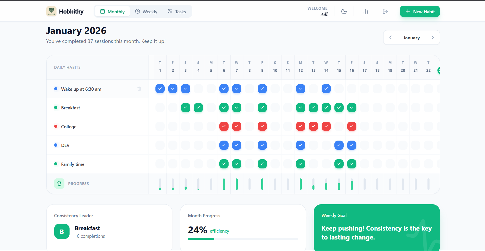Go to next month with right chevron
Screen dimensions: 485x251
pos(433,38)
